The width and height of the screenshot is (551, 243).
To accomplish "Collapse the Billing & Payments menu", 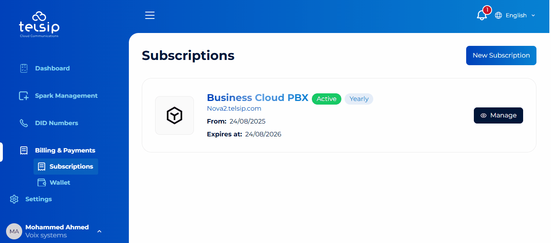I will click(x=65, y=150).
